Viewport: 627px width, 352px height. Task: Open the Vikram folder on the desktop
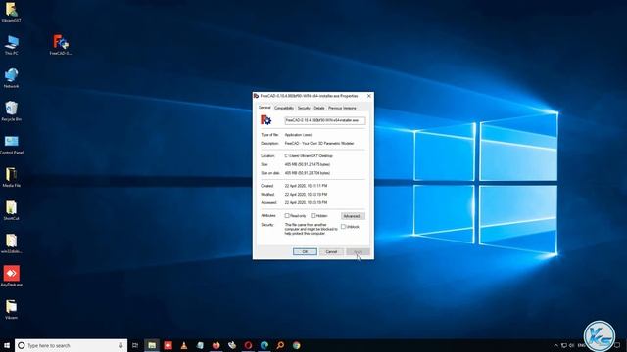click(11, 310)
